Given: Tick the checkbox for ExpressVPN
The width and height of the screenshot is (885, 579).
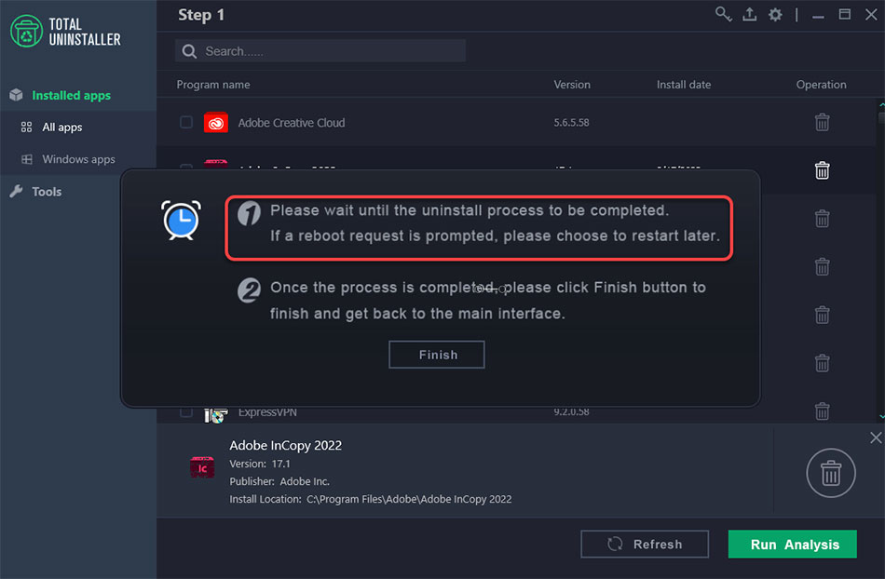Looking at the screenshot, I should [186, 412].
